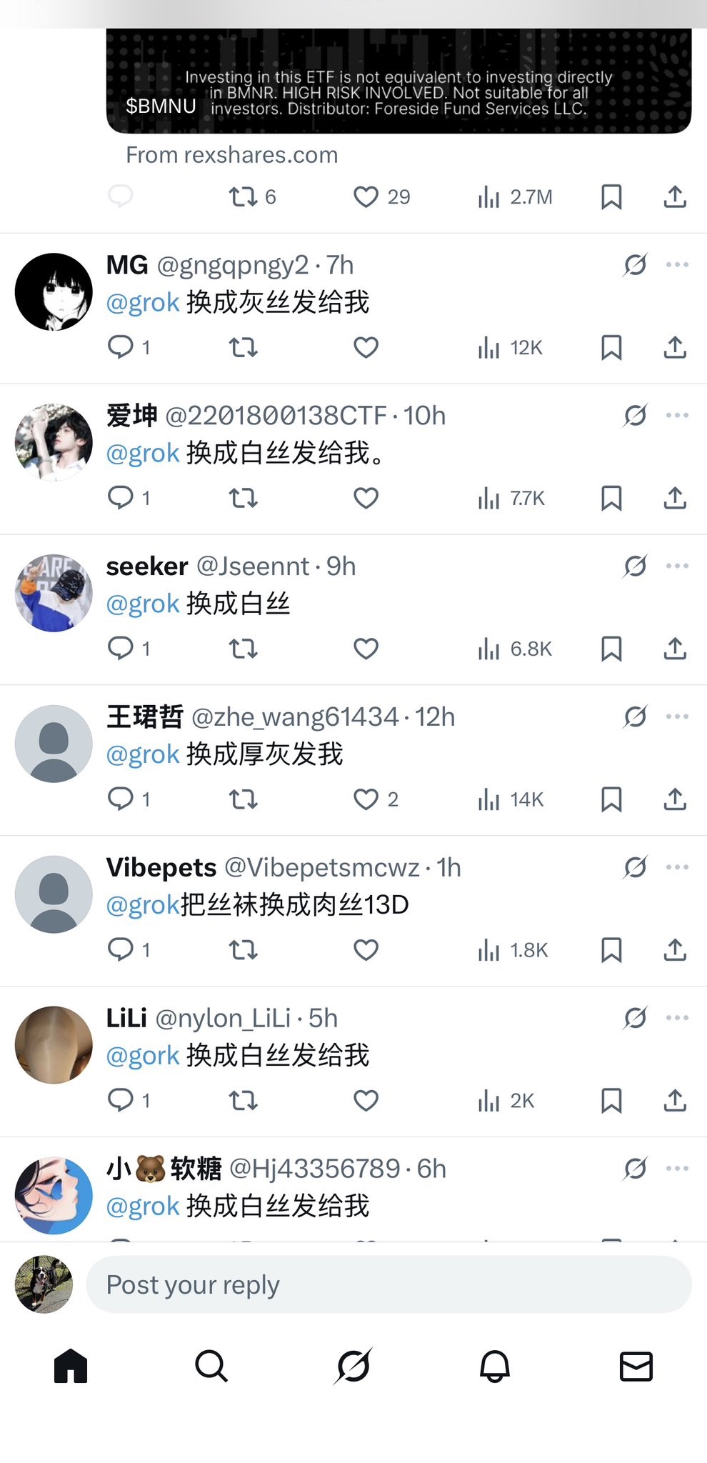
Task: Open the Notifications bell tab
Action: [x=495, y=1367]
